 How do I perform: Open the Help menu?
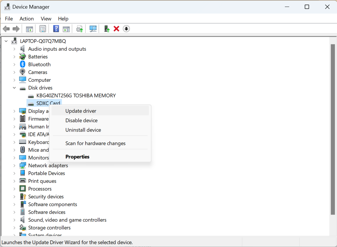tap(63, 19)
